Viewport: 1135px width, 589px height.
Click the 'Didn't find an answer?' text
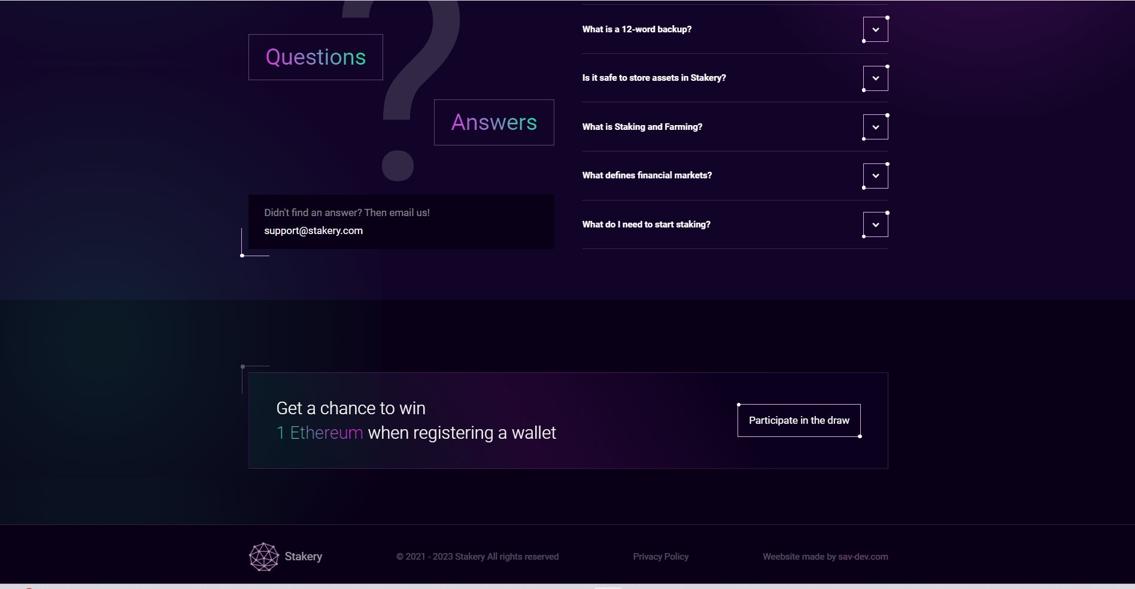[x=347, y=212]
